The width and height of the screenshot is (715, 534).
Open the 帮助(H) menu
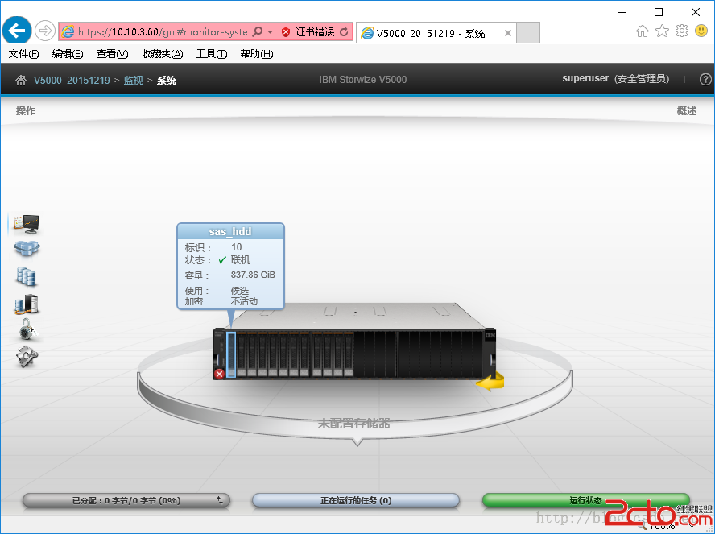(x=257, y=54)
